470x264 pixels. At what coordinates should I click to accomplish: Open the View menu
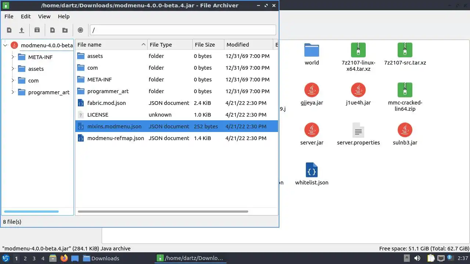pos(44,16)
